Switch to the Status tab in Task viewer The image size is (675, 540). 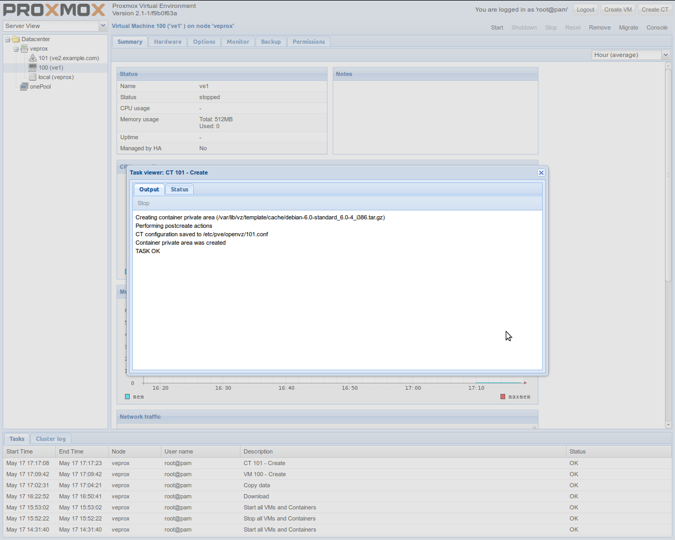click(179, 189)
